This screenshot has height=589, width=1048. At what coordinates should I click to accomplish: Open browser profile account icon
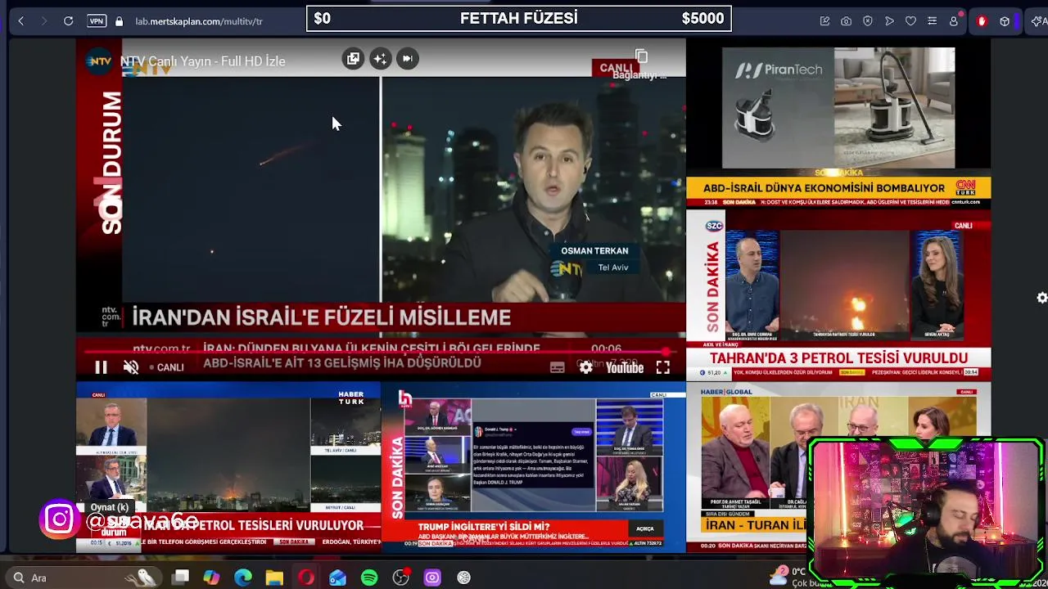pyautogui.click(x=954, y=21)
